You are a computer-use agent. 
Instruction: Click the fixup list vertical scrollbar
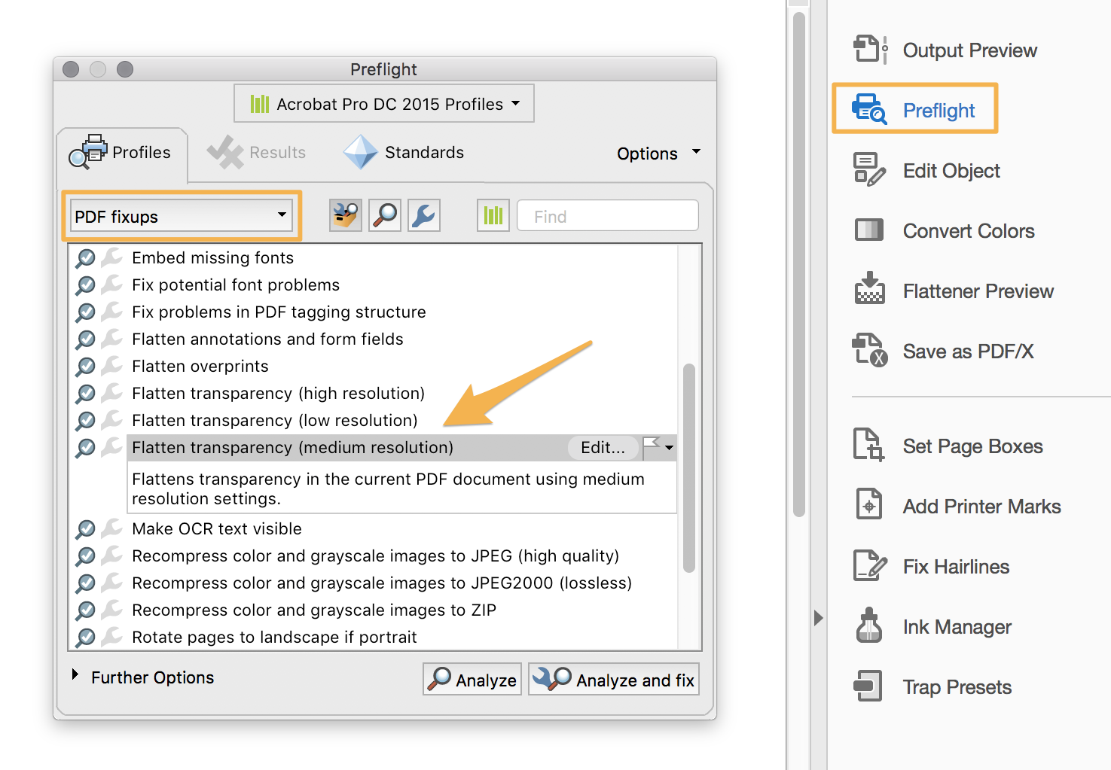688,468
